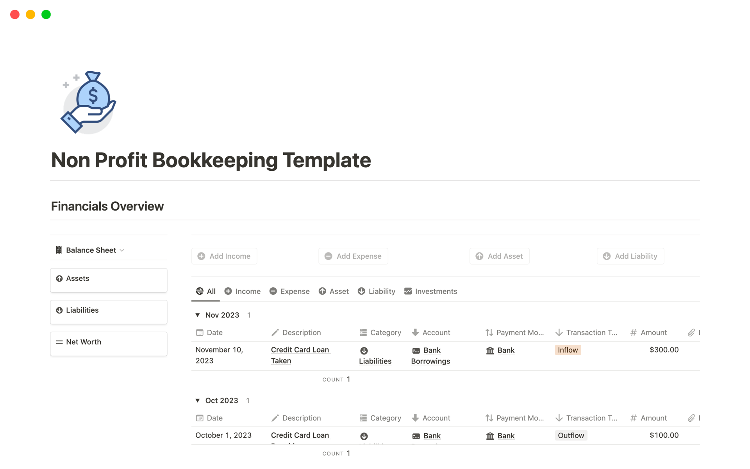Click the Amount hash column header in Nov table
Image resolution: width=750 pixels, height=469 pixels.
pos(648,333)
